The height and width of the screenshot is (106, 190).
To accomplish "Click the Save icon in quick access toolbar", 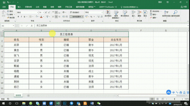I will tap(4, 2).
